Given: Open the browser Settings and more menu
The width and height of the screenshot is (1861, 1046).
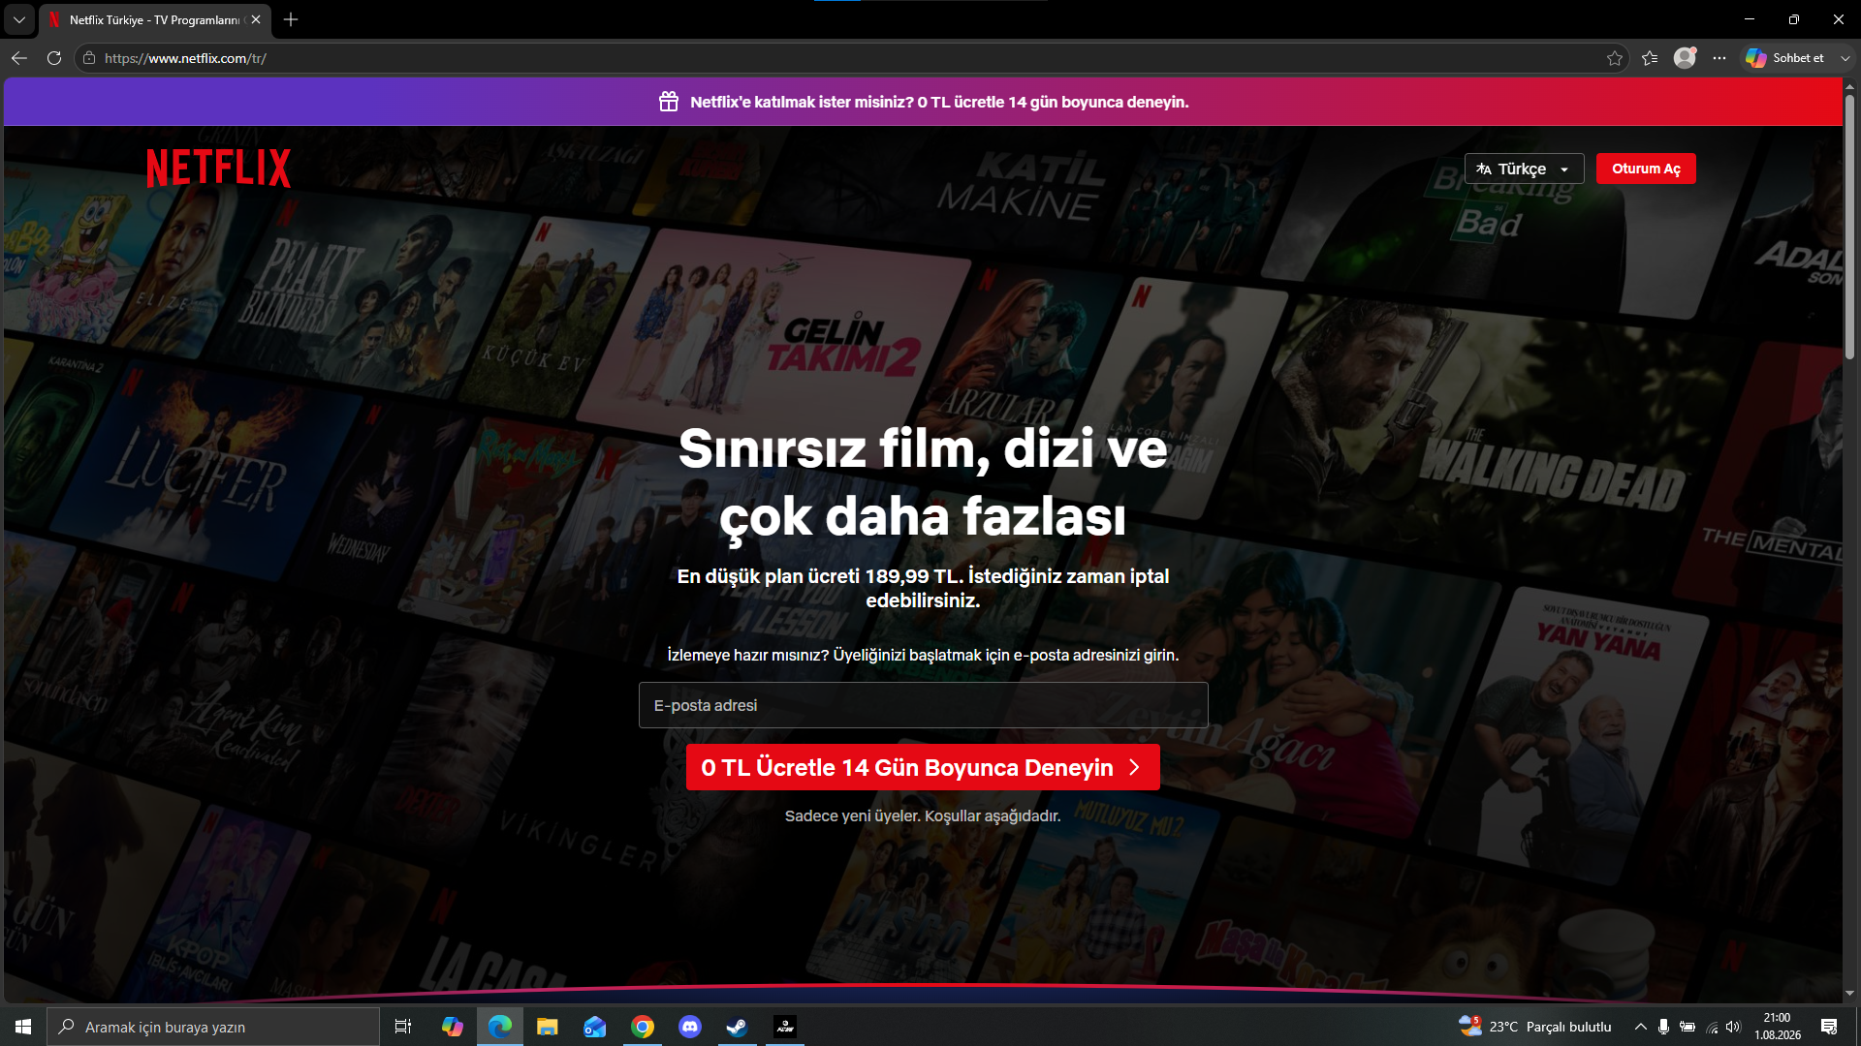Looking at the screenshot, I should tap(1719, 58).
